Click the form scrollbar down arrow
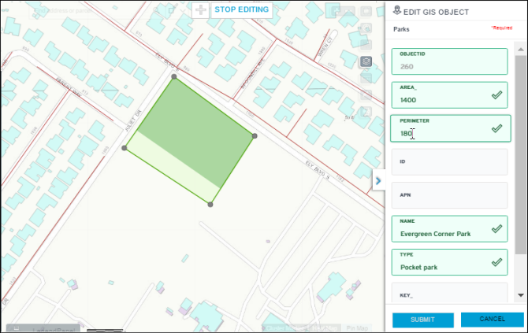Viewport: 528px width, 333px height. 521,295
